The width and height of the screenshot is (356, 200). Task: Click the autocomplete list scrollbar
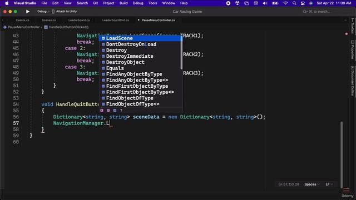click(181, 53)
